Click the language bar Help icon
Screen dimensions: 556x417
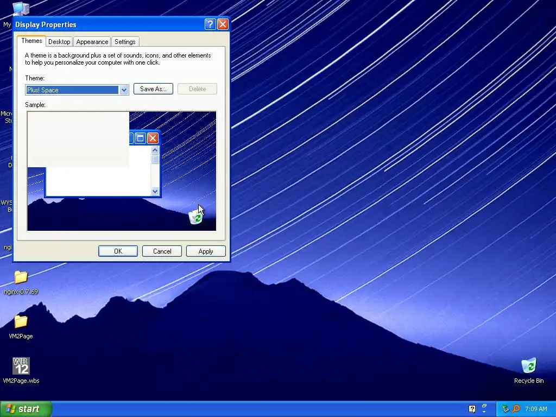(472, 409)
